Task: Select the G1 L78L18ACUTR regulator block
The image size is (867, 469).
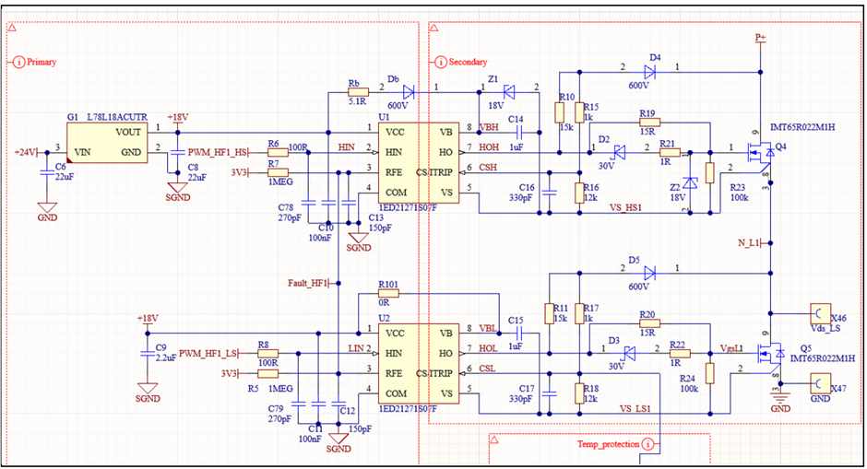Action: pyautogui.click(x=107, y=143)
